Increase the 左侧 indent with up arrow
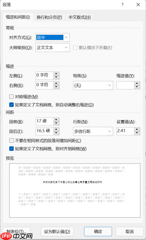 [56, 74]
